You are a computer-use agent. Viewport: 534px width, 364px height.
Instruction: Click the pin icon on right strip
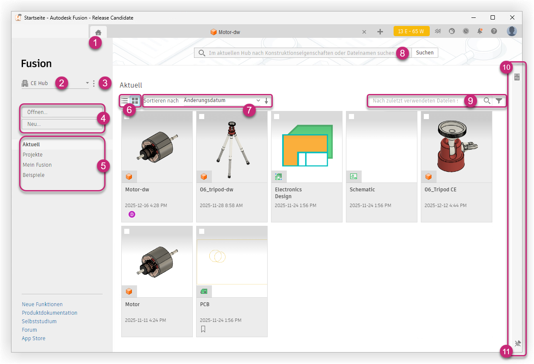[x=517, y=343]
